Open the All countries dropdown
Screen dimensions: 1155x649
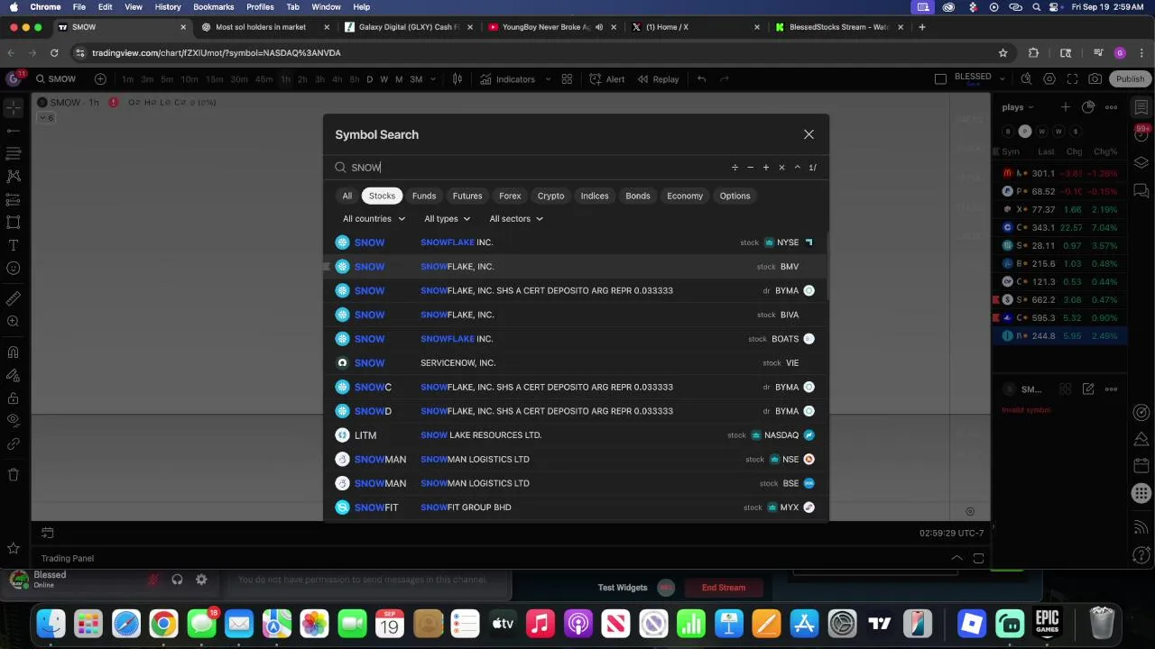[x=374, y=219]
